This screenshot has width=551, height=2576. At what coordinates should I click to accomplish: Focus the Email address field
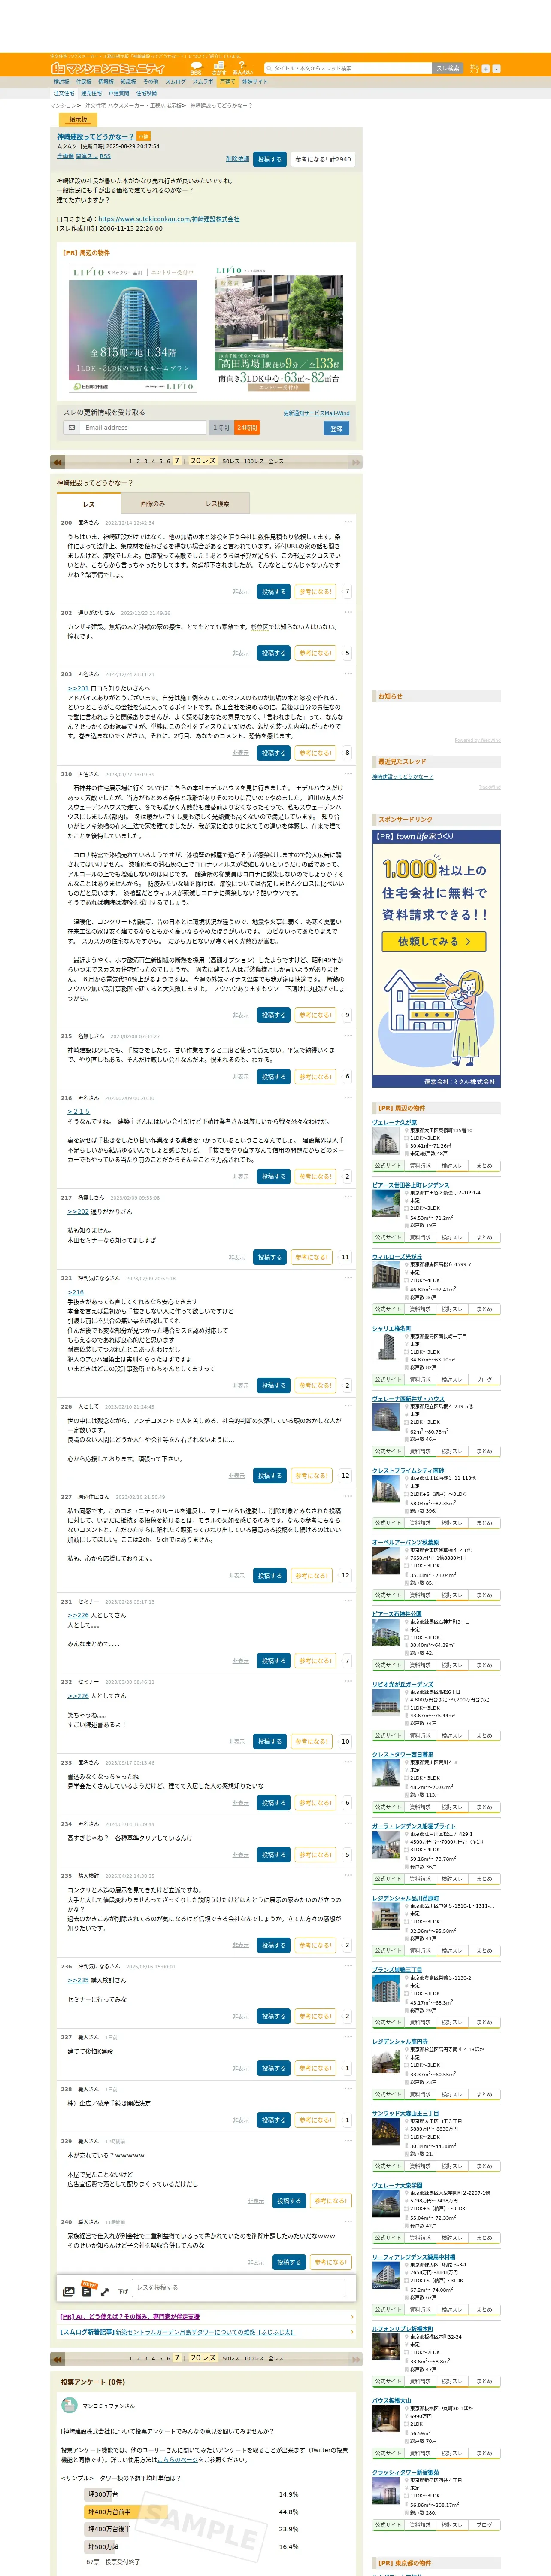click(143, 428)
